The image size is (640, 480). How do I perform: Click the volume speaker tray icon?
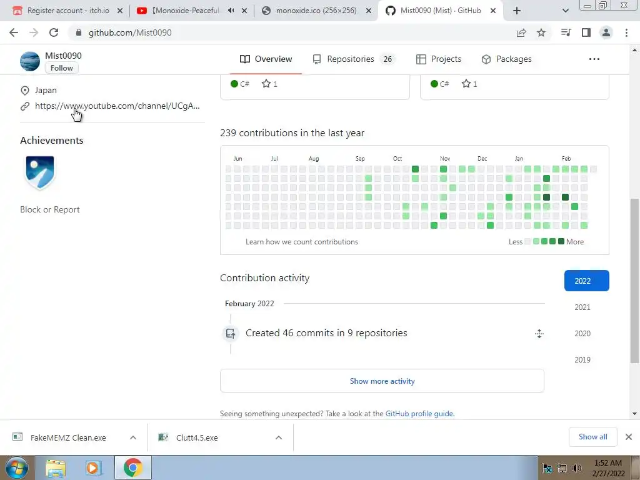coord(576,468)
